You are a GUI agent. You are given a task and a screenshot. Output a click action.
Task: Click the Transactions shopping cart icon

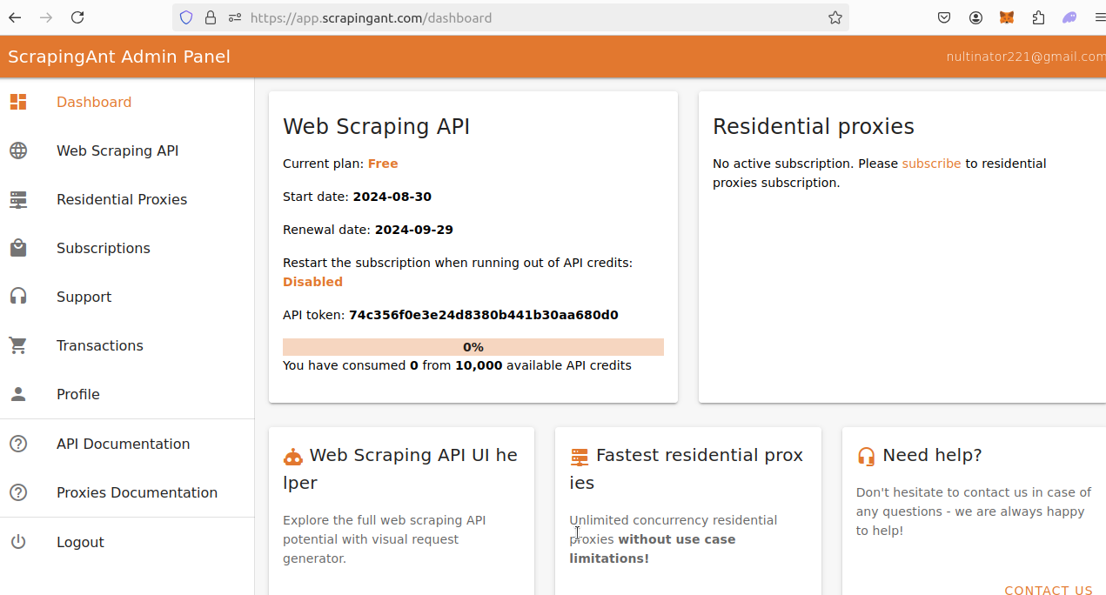point(18,345)
